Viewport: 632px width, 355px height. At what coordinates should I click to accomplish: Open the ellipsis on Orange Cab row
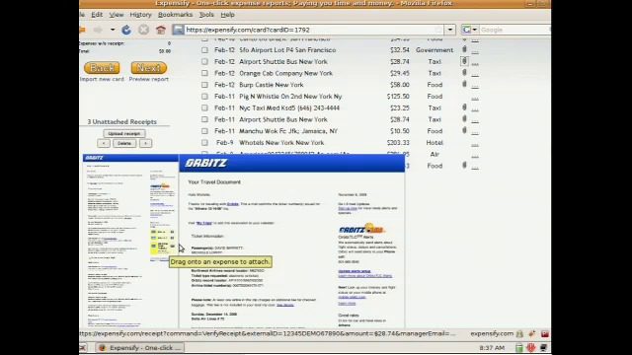click(x=475, y=75)
